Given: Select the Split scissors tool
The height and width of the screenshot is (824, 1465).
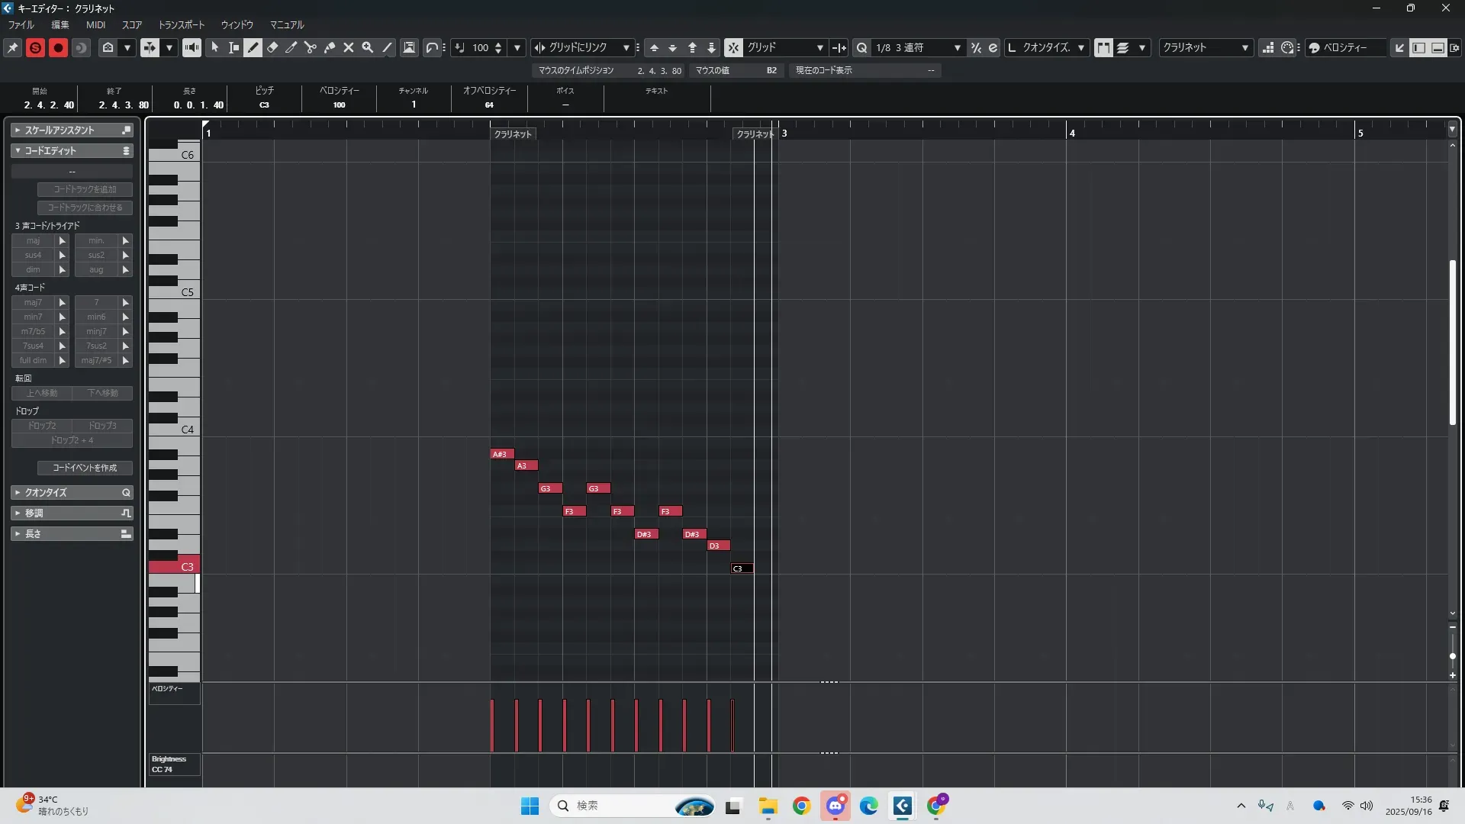Looking at the screenshot, I should (x=311, y=47).
